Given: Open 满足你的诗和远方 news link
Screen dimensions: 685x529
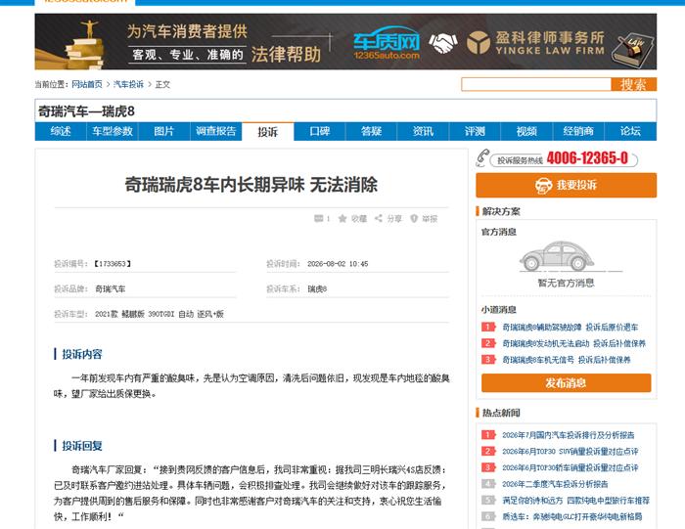Looking at the screenshot, I should click(x=575, y=501).
